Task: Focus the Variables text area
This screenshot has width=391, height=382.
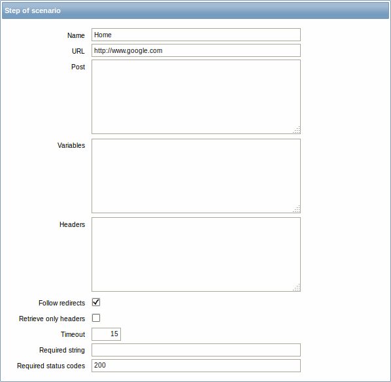Action: (x=196, y=176)
